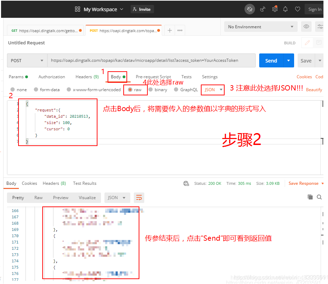Copy the response with copy icon
The height and width of the screenshot is (284, 328).
click(310, 197)
